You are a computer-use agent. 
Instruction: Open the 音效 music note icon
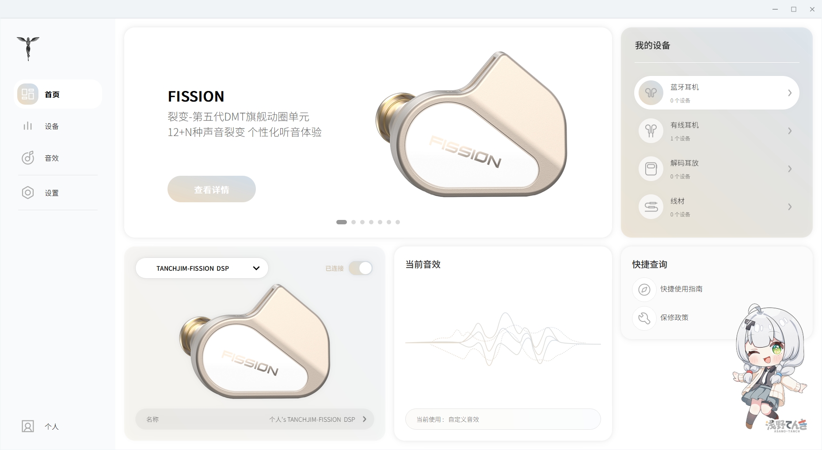click(x=28, y=158)
